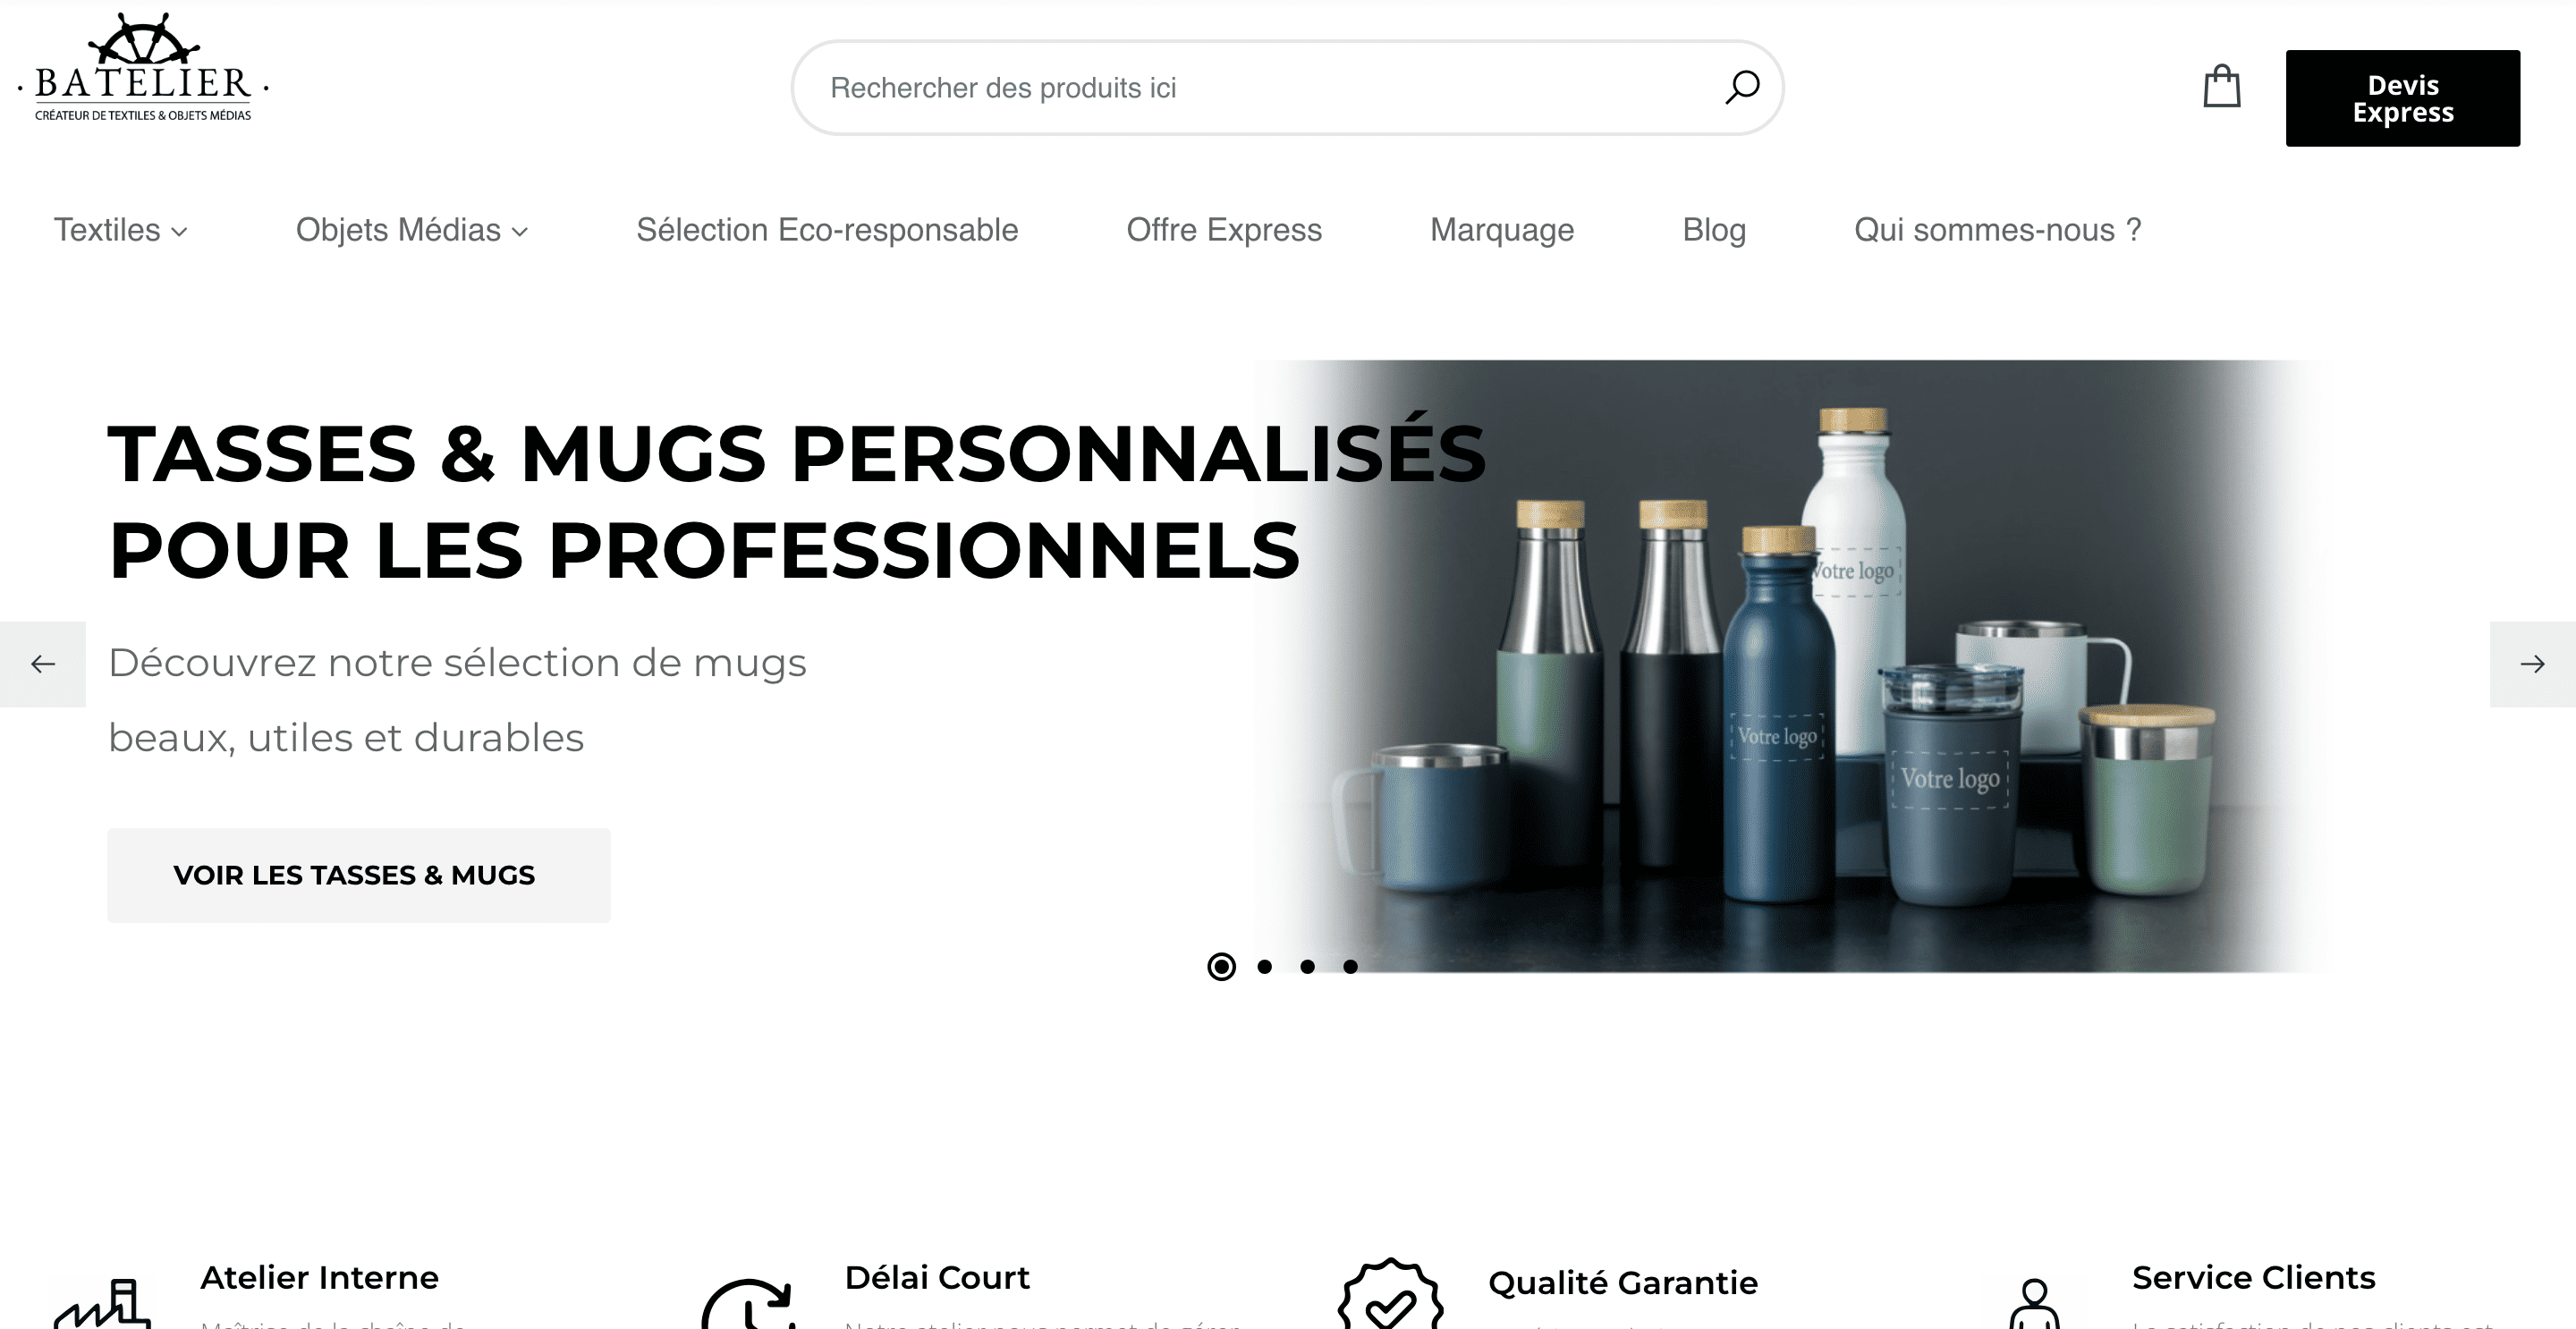Open the Offre Express menu item
The image size is (2576, 1329).
click(x=1224, y=230)
